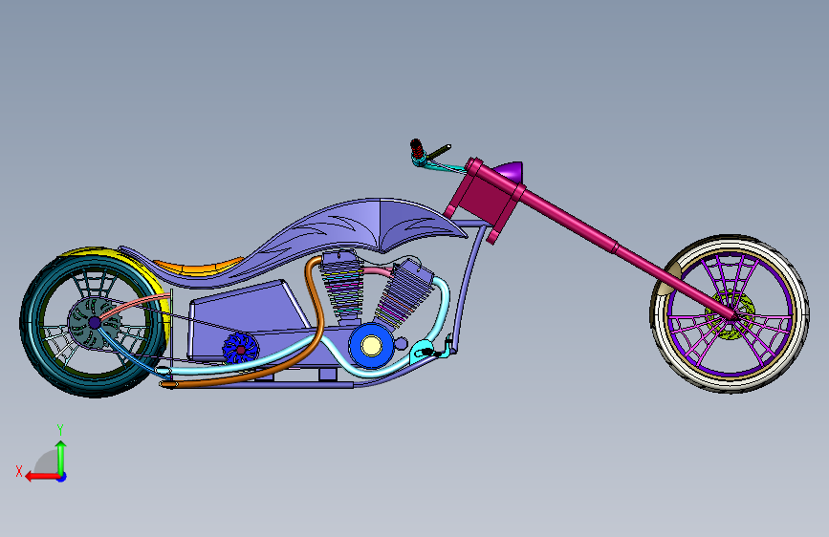Pick the purple frame front down tube

[468, 286]
